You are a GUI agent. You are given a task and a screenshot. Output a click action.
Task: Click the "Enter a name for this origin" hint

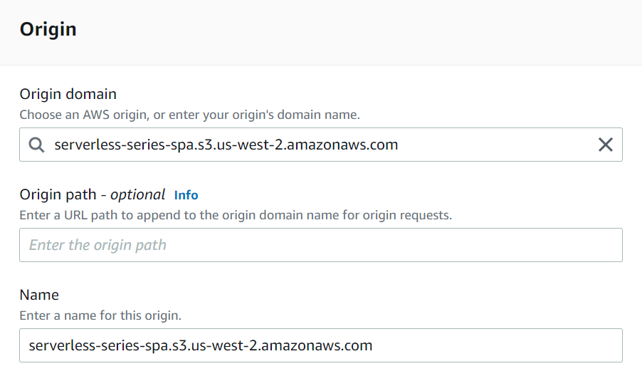[x=100, y=315]
